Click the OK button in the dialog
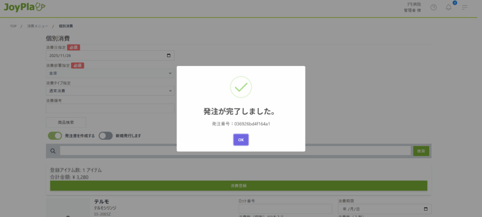Screen dimensions: 482x217 pyautogui.click(x=241, y=140)
